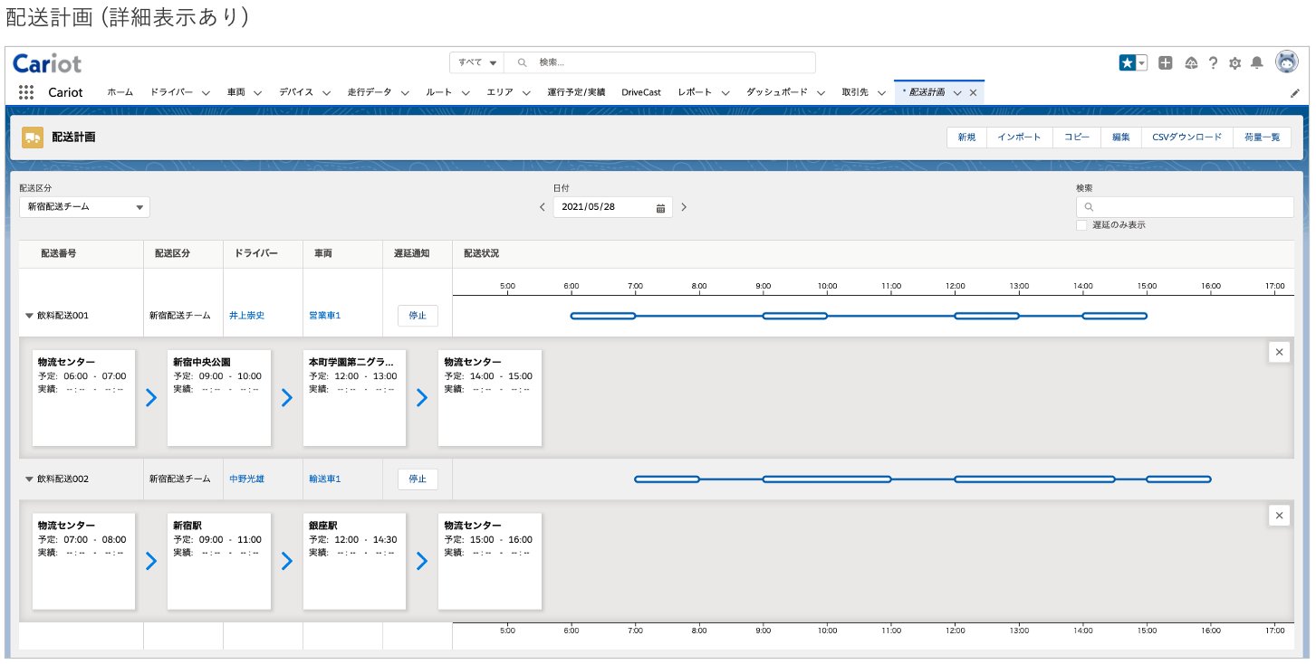The image size is (1316, 664).
Task: Click arrow after 本町学園第二グラ card
Action: tap(422, 398)
